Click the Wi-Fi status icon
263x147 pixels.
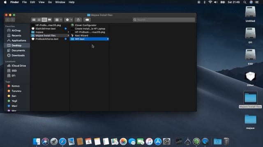pyautogui.click(x=210, y=2)
